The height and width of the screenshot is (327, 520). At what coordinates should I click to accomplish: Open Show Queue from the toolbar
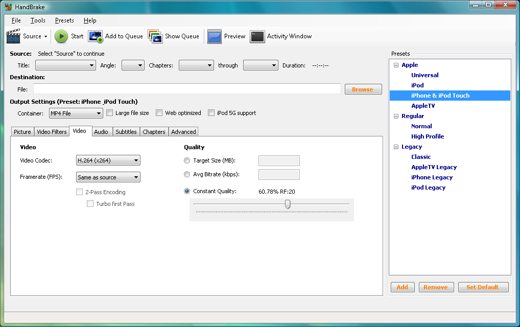[x=155, y=36]
